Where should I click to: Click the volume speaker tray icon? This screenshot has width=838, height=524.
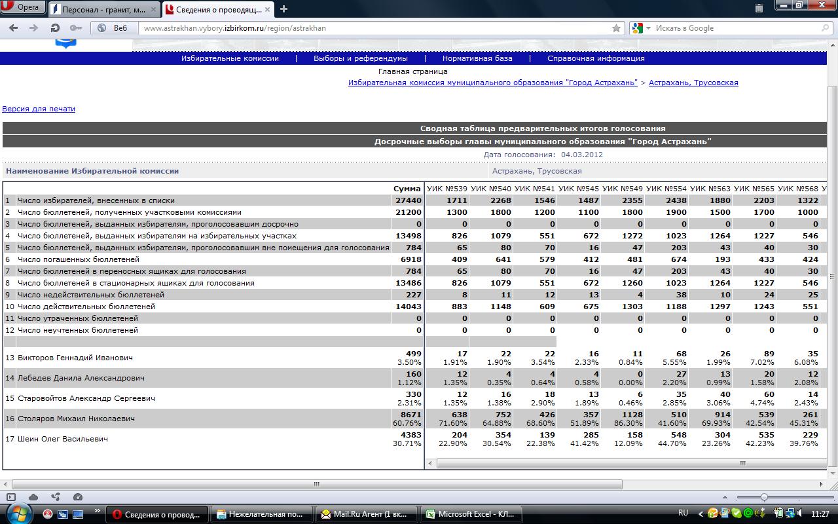800,514
